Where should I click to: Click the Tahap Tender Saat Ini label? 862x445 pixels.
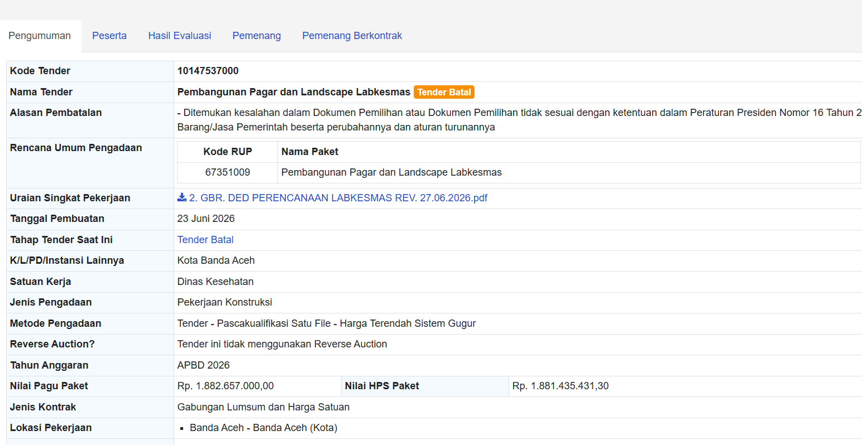61,240
